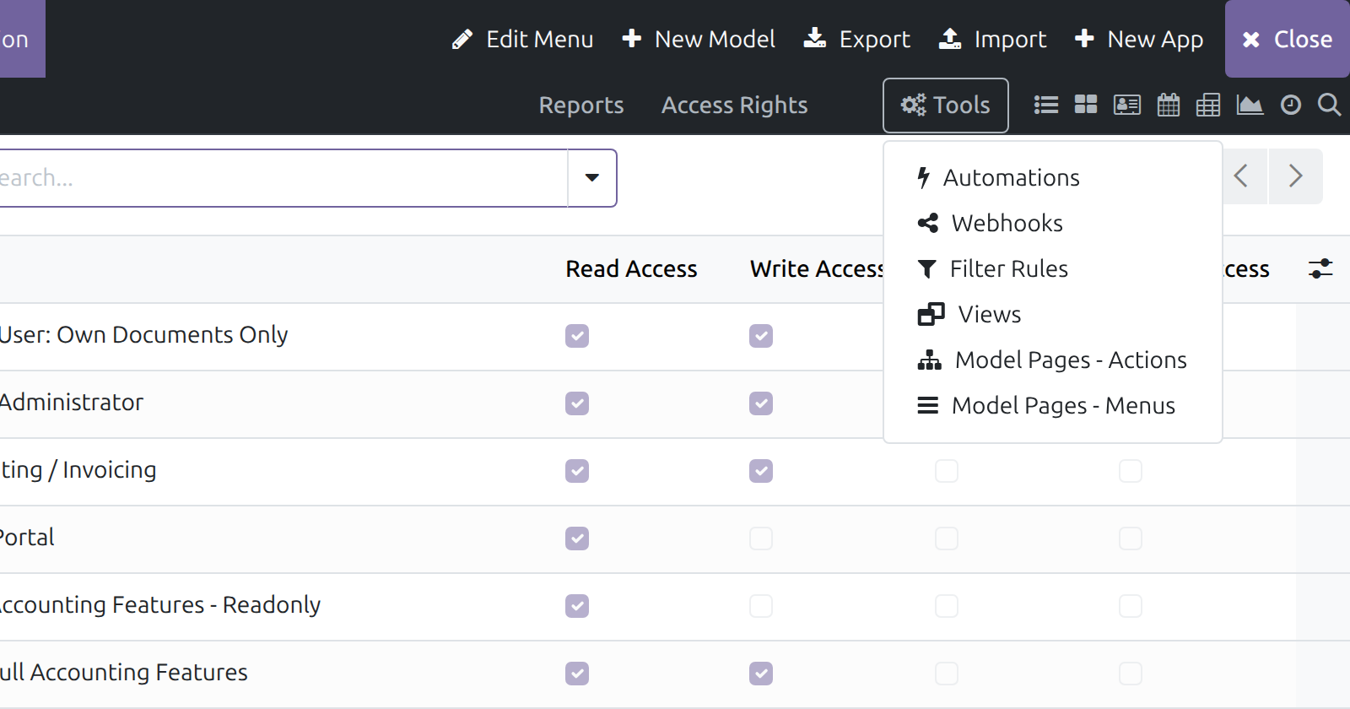This screenshot has height=709, width=1350.
Task: Open Webhooks from the Tools menu
Action: click(x=1053, y=223)
